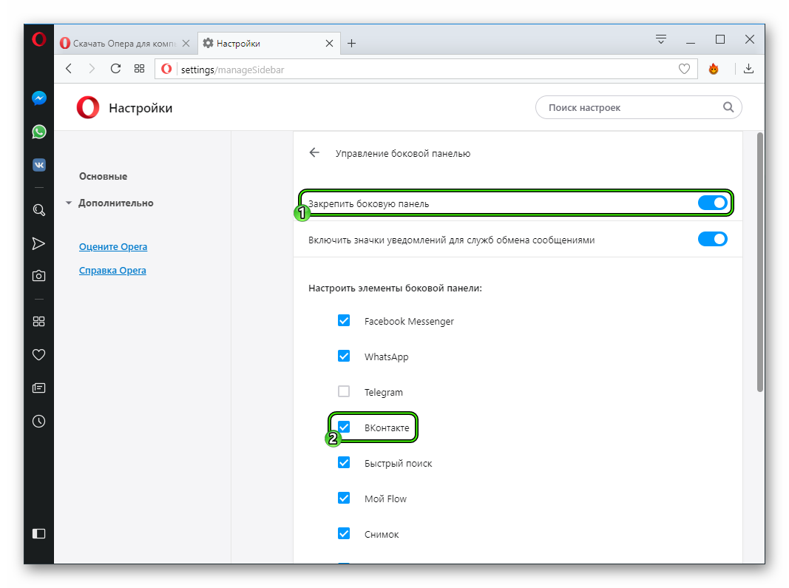
Task: Take a snapshot with sidebar camera
Action: [x=38, y=276]
